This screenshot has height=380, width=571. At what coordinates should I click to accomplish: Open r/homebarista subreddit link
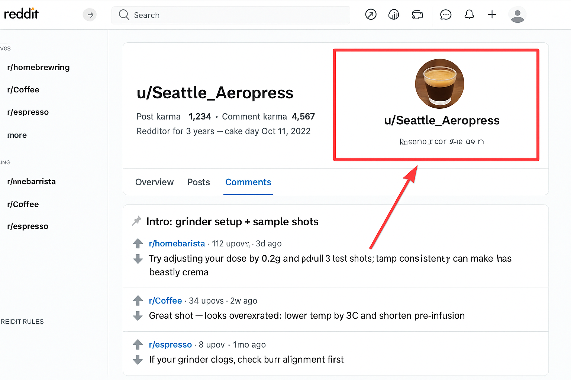tap(177, 243)
